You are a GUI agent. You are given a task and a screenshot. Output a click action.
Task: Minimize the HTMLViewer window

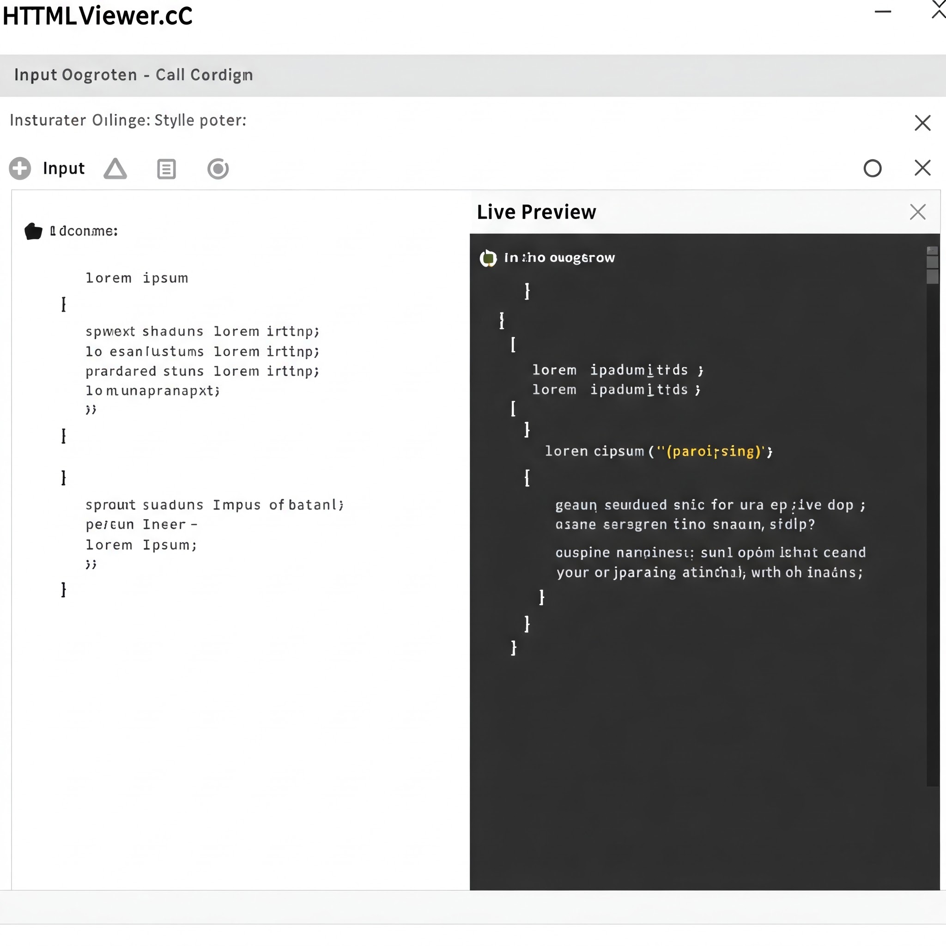coord(882,12)
